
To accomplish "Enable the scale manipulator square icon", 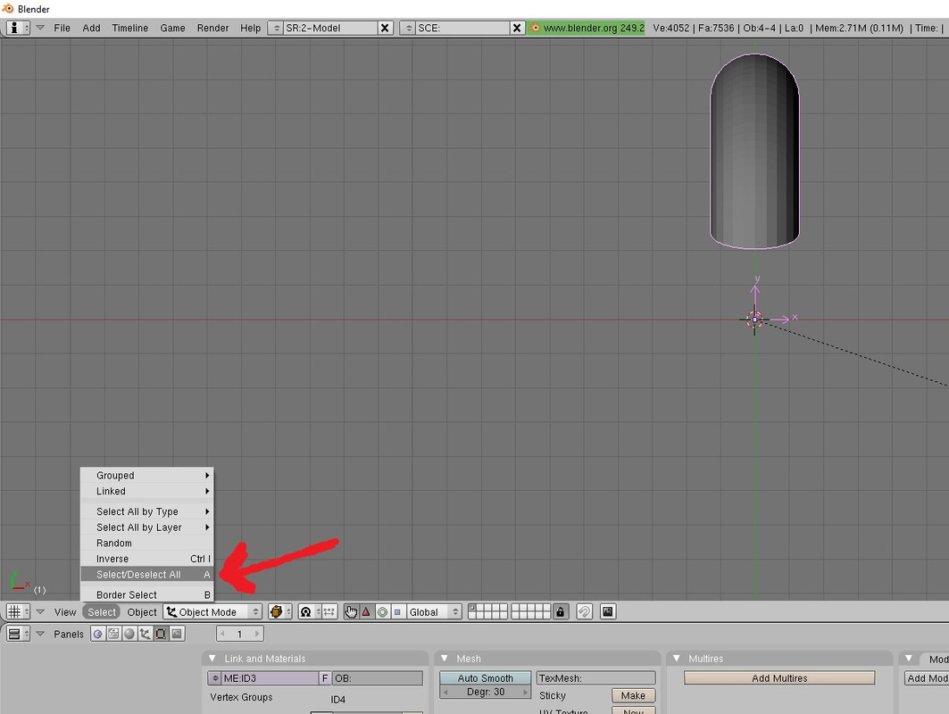I will point(397,611).
